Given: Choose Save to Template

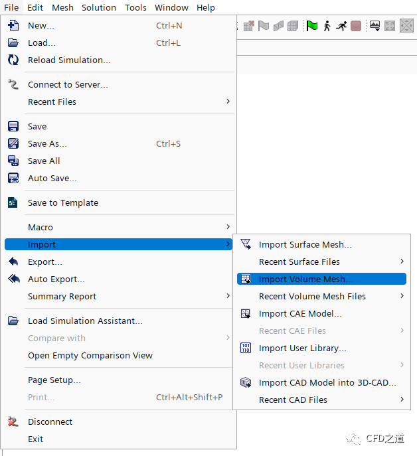Looking at the screenshot, I should [63, 202].
